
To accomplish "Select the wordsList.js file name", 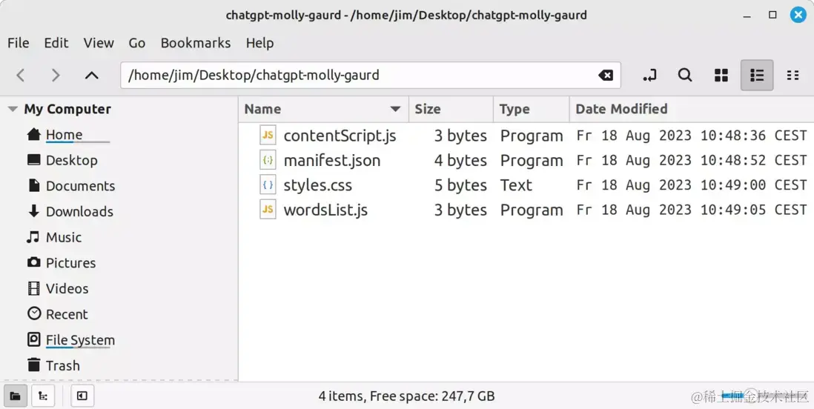I will click(x=325, y=210).
